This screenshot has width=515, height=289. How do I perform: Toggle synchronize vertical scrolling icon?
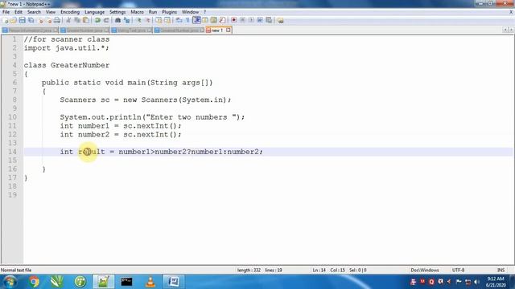coord(159,20)
